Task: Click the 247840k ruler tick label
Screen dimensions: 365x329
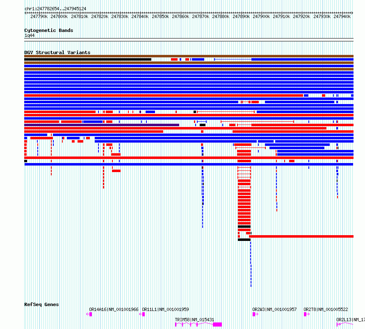Action: [140, 16]
